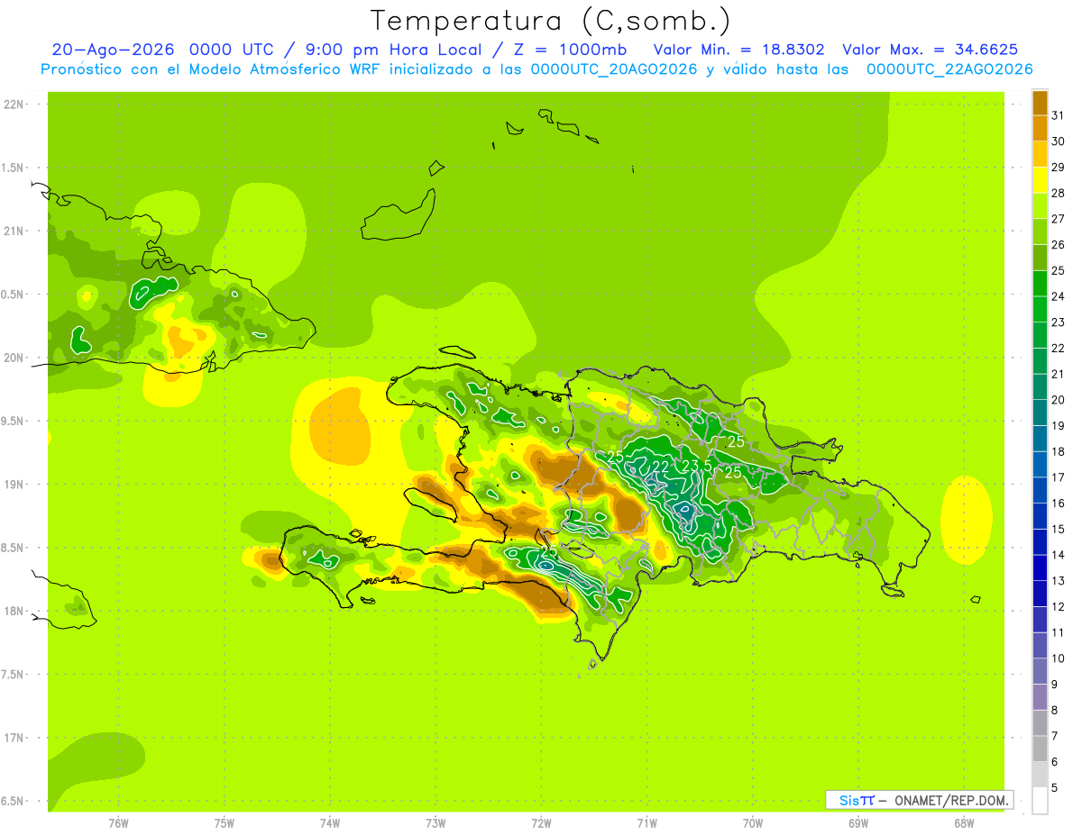Viewport: 1082px width, 835px height.
Task: Click teal legend swatch between 19 and 20
Action: pyautogui.click(x=1040, y=413)
